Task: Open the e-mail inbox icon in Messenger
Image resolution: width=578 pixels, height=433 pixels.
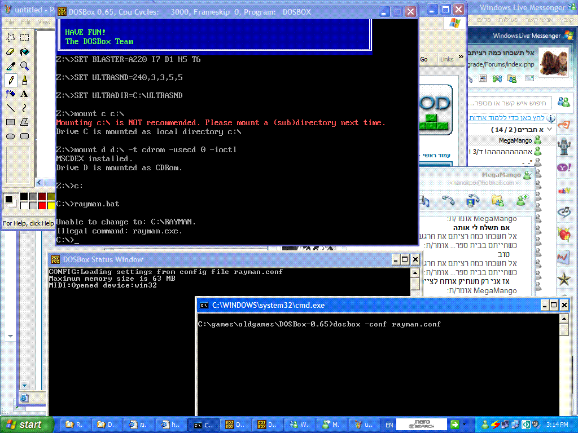Action: coord(529,78)
